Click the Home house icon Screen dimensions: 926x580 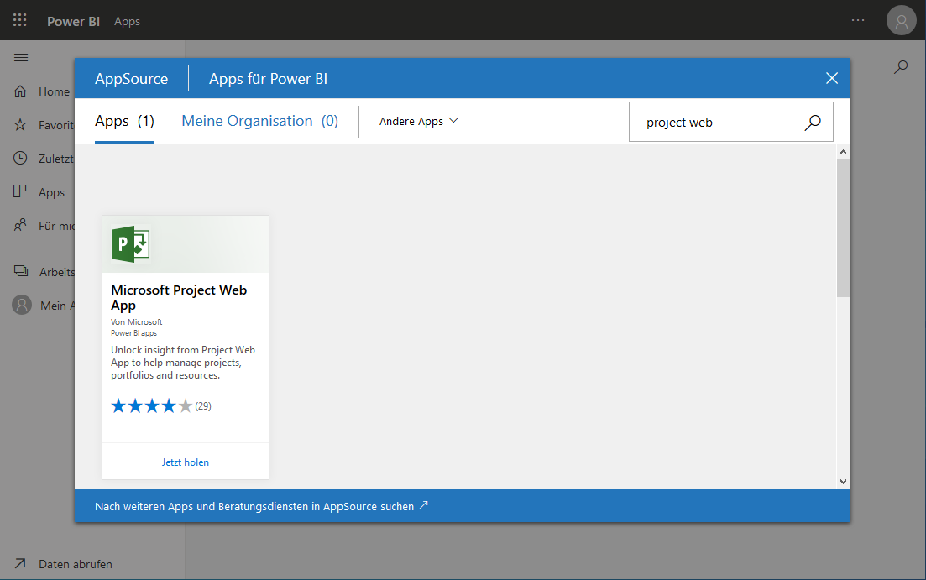20,91
